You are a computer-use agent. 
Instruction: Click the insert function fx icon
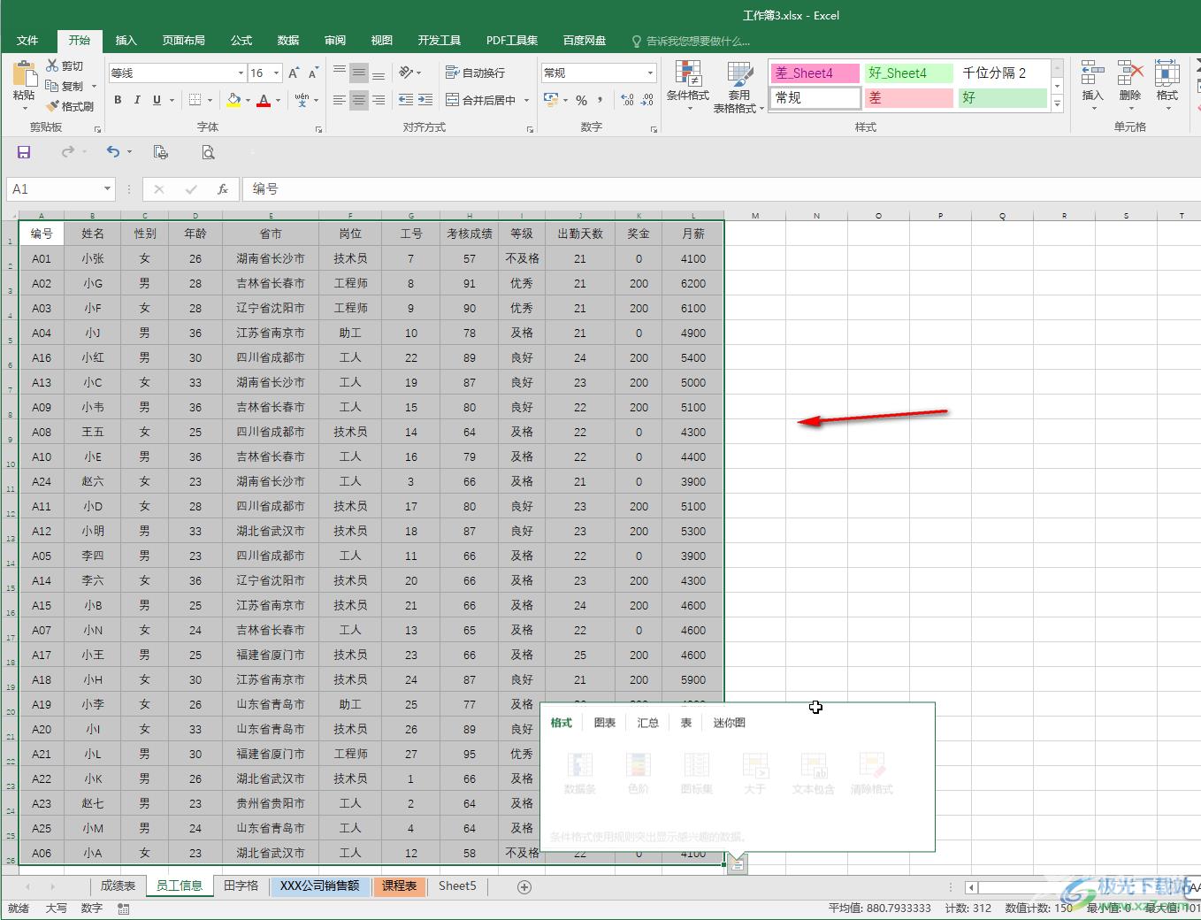coord(223,189)
